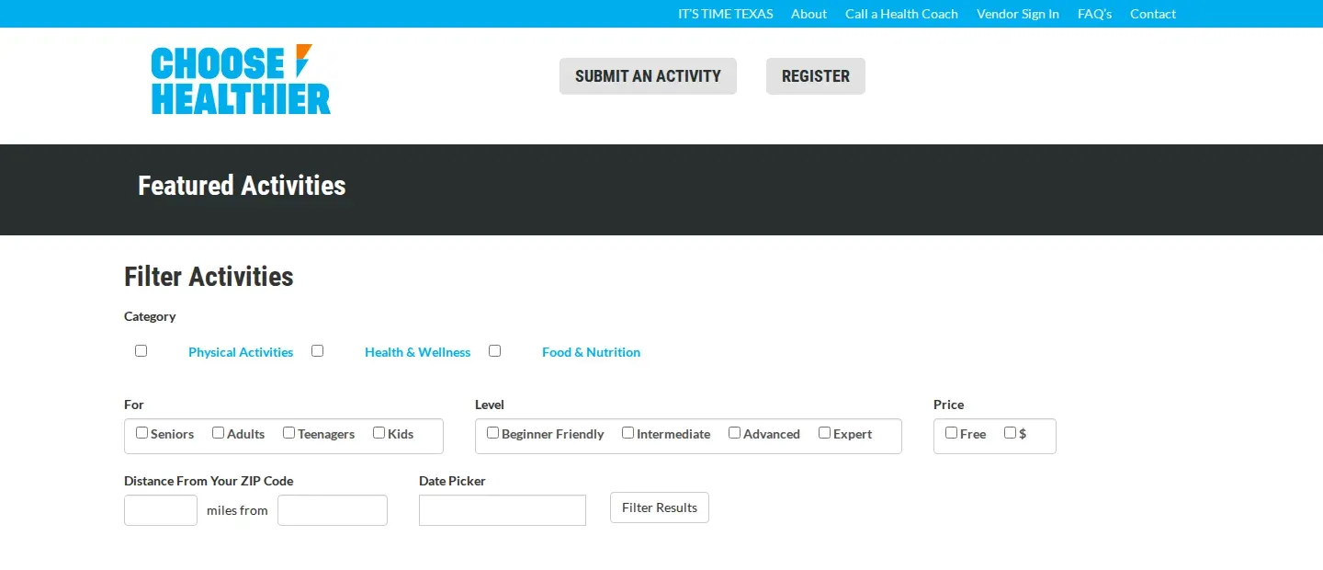Open the Health & Wellness category link
This screenshot has width=1323, height=570.
click(417, 352)
